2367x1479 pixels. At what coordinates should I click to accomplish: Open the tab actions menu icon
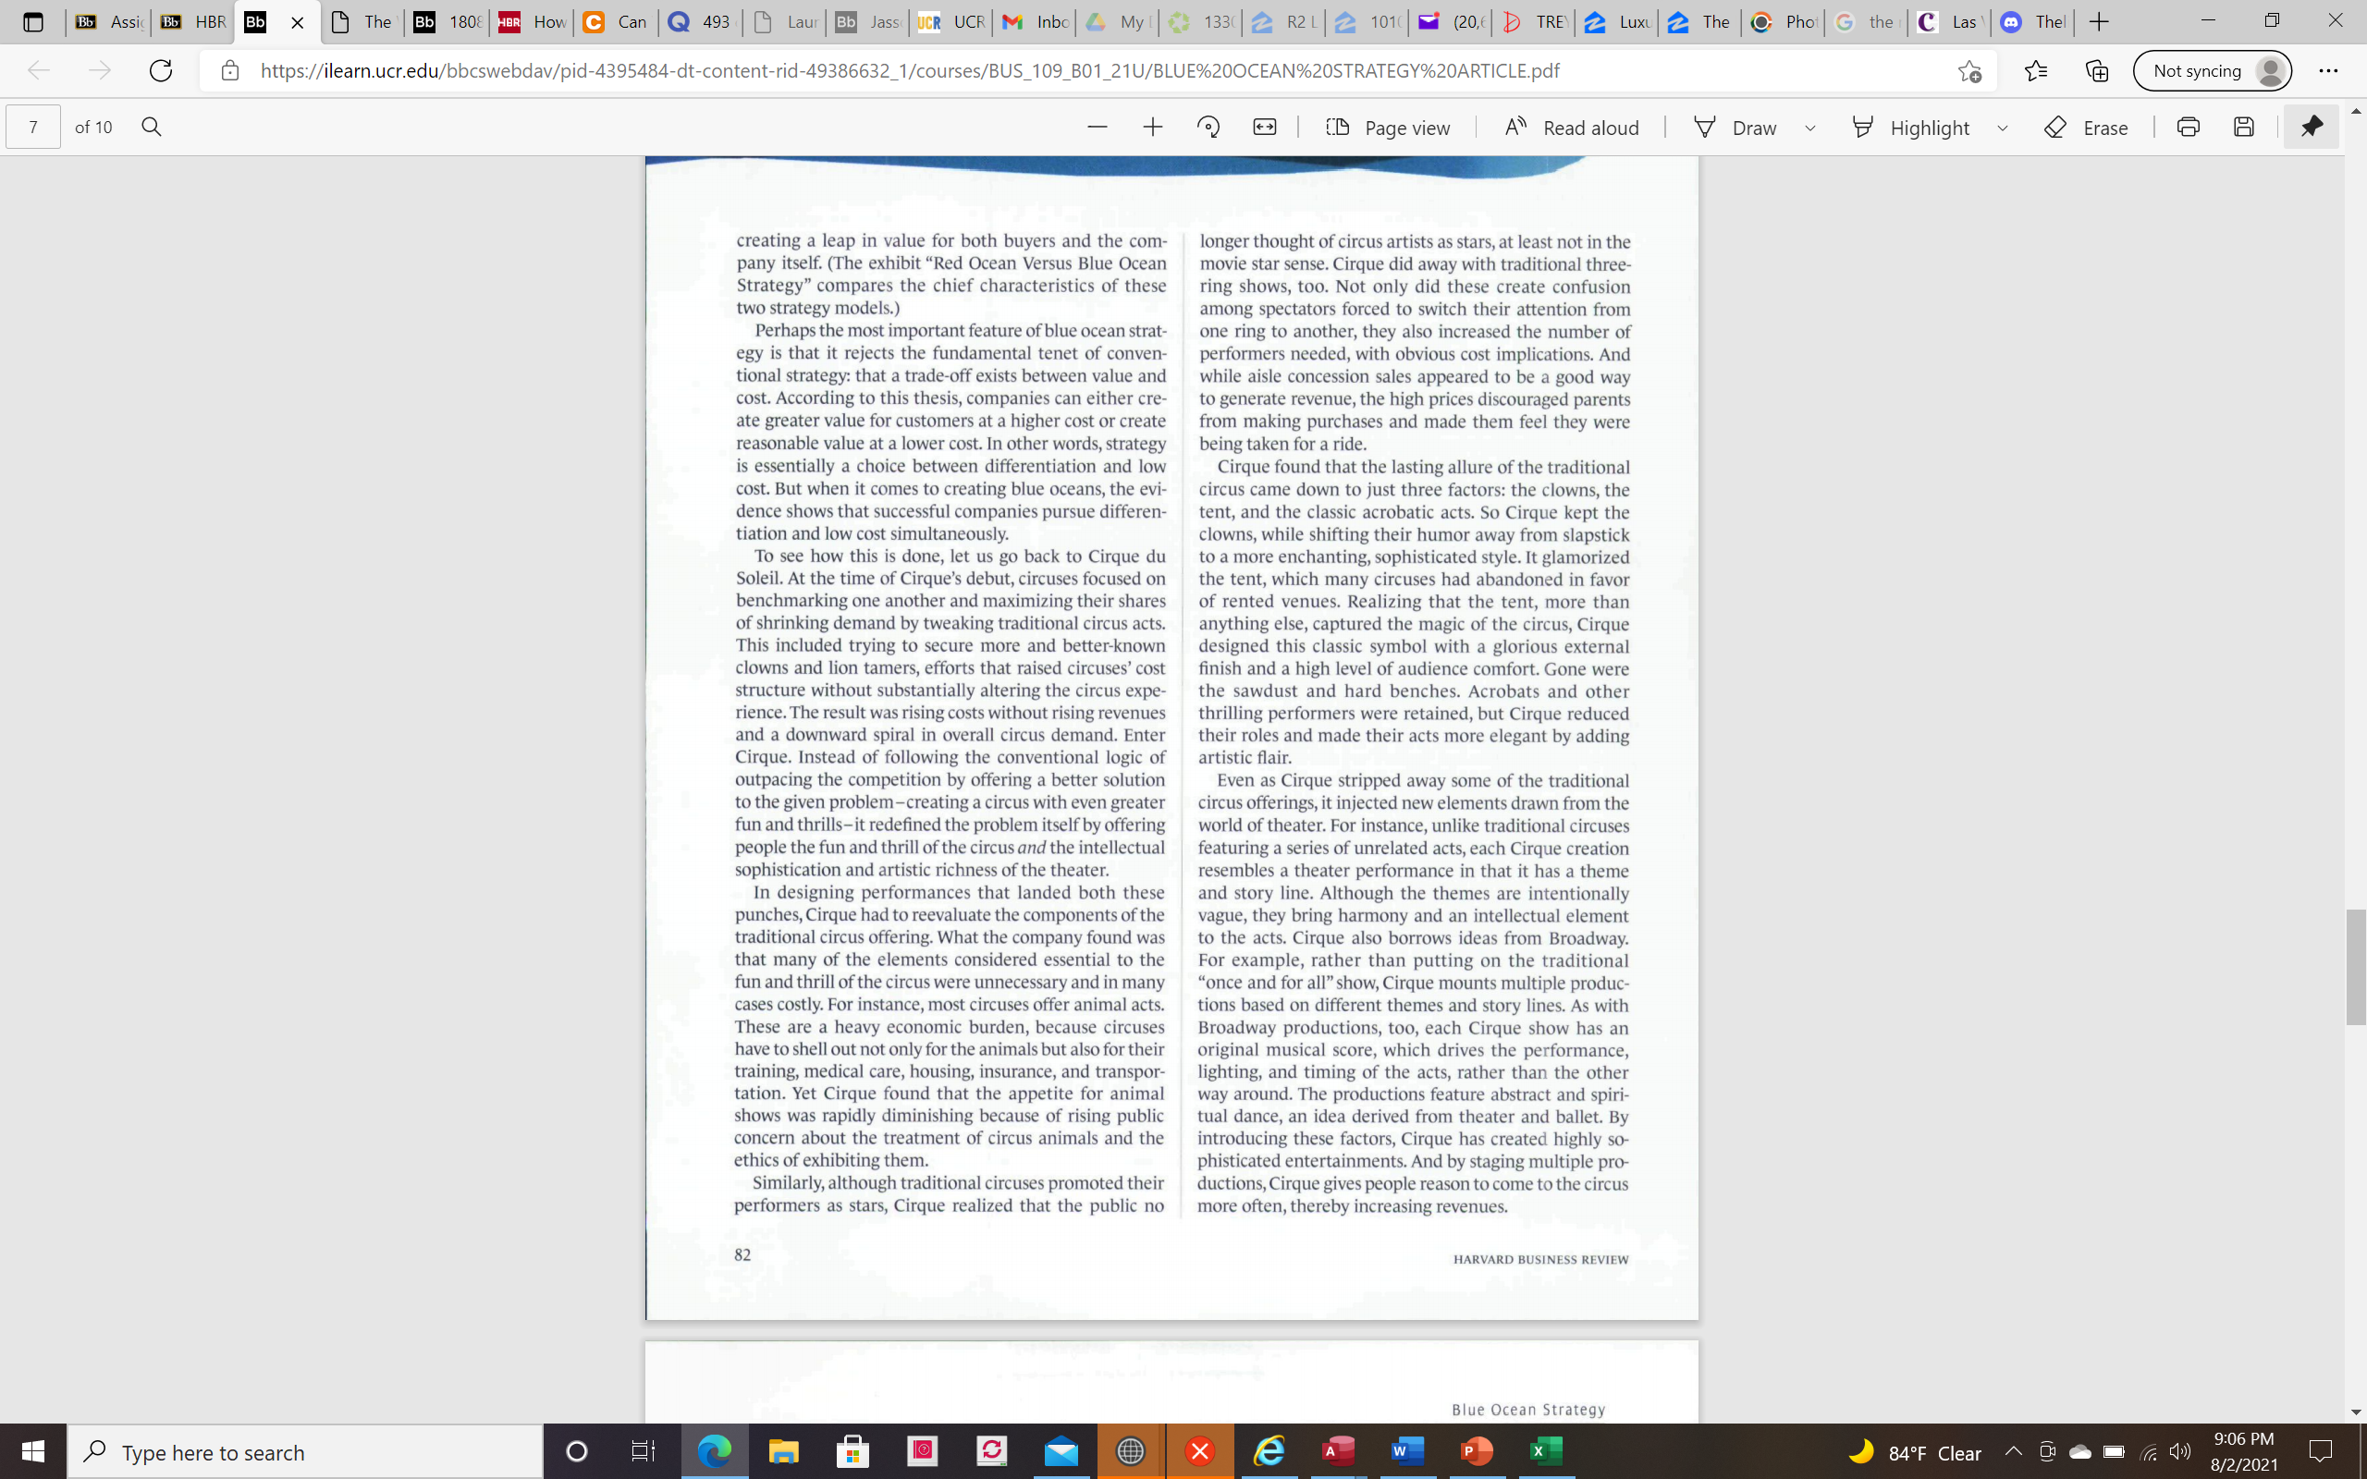point(32,21)
